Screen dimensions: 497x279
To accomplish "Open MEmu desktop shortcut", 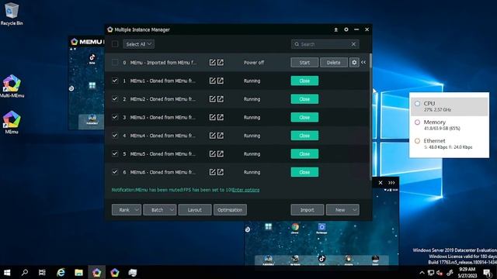I will tap(12, 122).
